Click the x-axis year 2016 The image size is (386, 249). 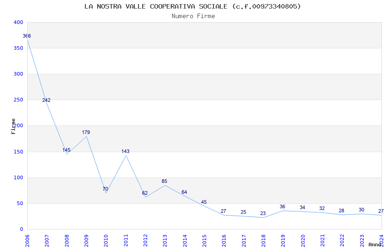(224, 241)
